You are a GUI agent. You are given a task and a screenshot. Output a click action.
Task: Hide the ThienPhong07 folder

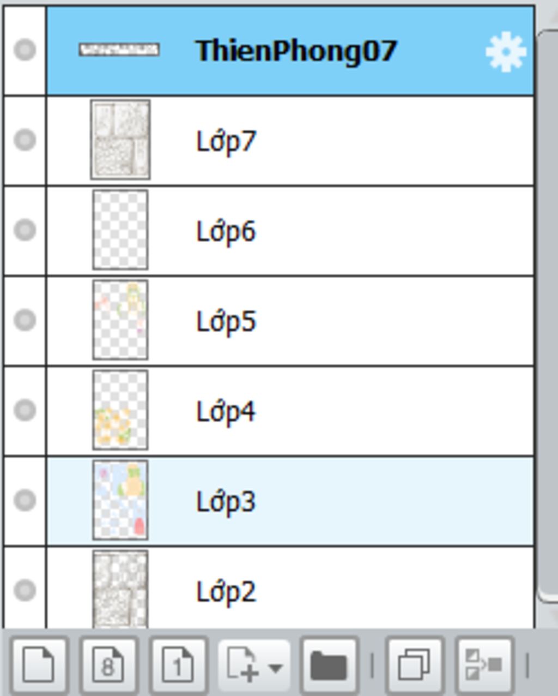25,50
